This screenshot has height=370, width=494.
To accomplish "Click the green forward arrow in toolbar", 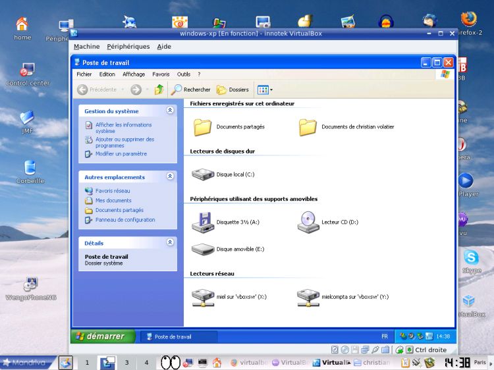I will point(136,90).
